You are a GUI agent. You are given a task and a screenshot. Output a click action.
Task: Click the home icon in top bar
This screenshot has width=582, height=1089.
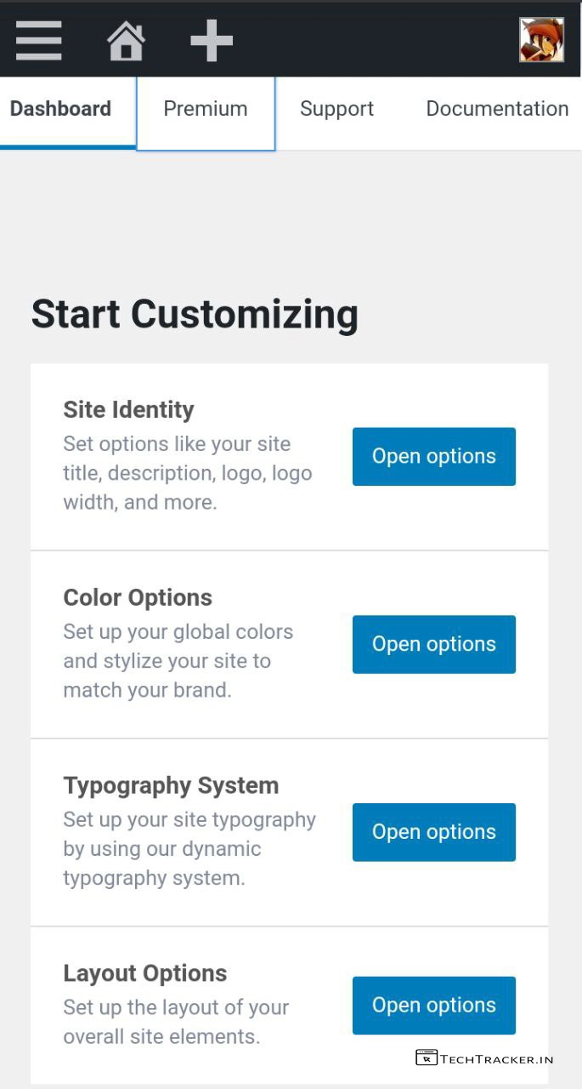pyautogui.click(x=126, y=41)
